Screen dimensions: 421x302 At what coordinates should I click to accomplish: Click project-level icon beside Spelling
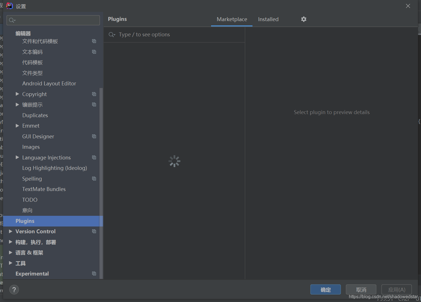(94, 179)
